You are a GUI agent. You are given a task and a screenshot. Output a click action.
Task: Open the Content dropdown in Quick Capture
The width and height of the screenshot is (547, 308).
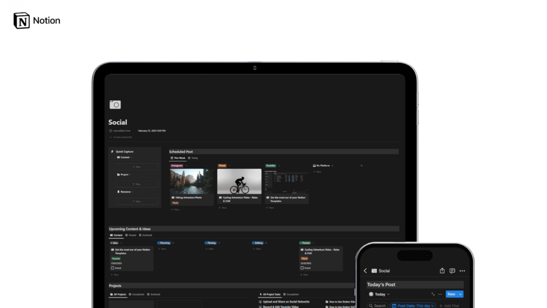[x=125, y=158]
